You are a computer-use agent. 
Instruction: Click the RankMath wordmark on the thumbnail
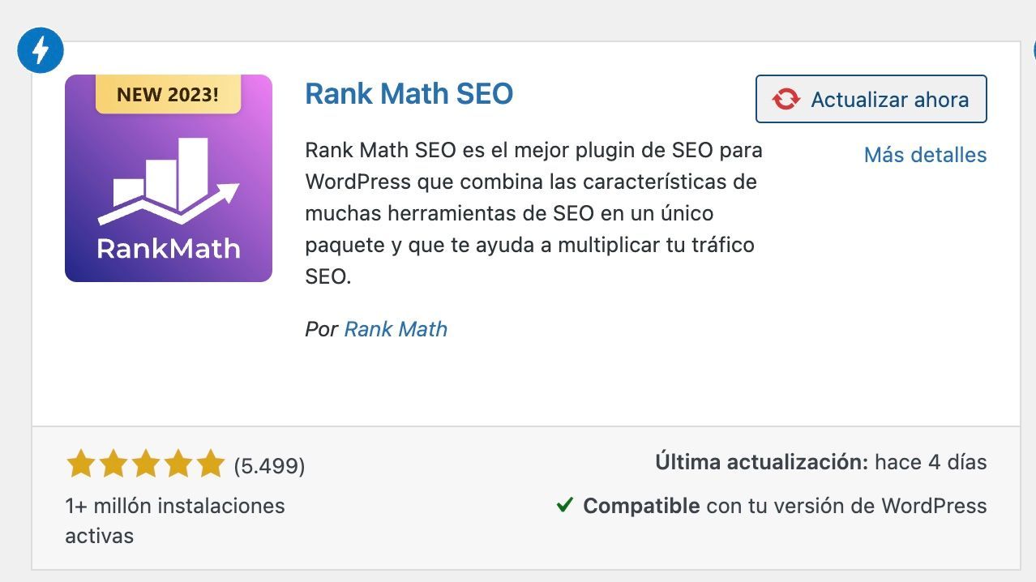pos(168,248)
